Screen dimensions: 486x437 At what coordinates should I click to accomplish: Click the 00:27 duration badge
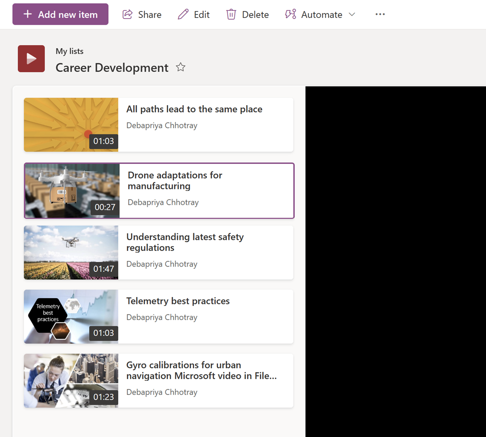(x=105, y=207)
